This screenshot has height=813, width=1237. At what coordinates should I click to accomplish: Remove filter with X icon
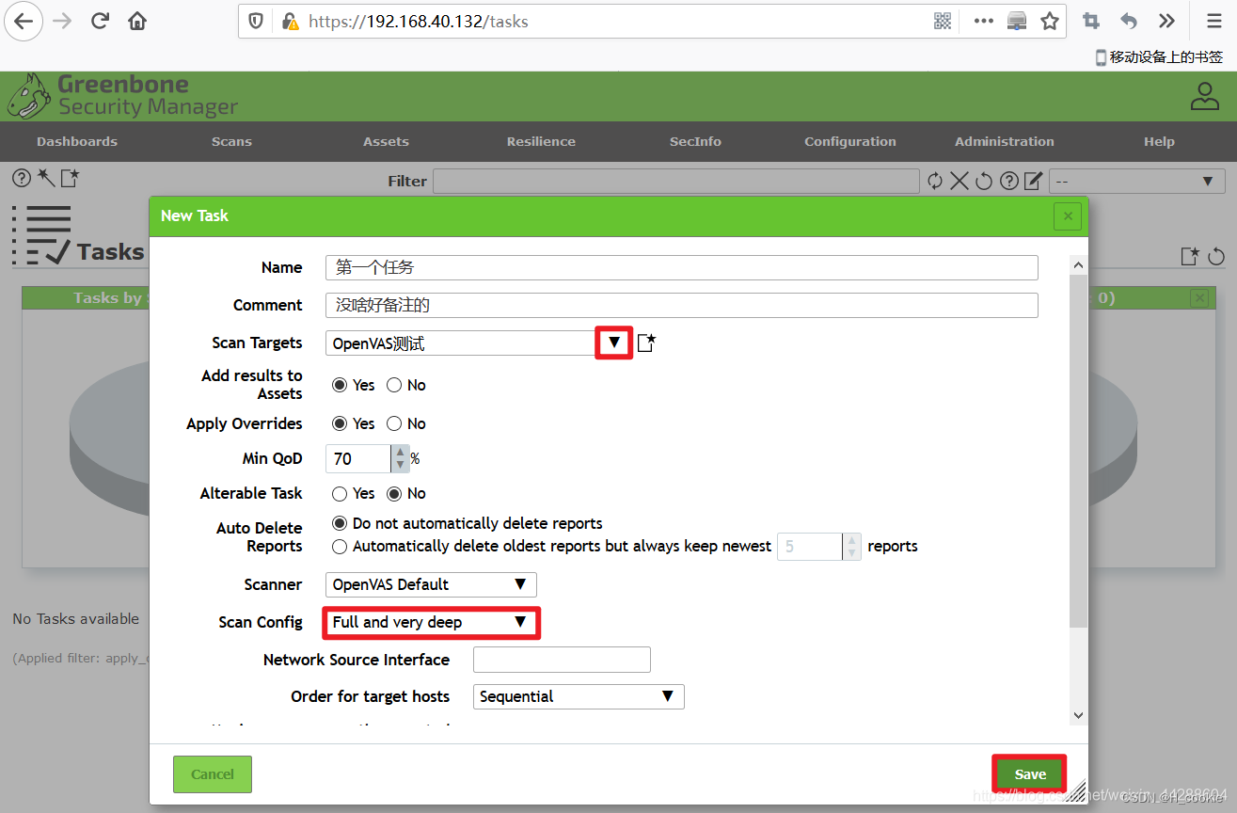pyautogui.click(x=959, y=181)
